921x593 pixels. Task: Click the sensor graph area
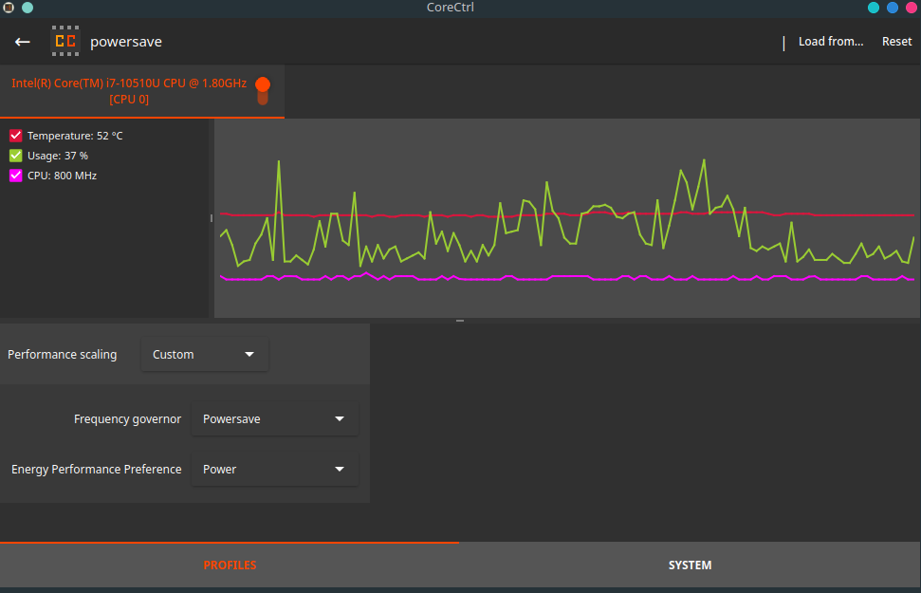pos(567,218)
